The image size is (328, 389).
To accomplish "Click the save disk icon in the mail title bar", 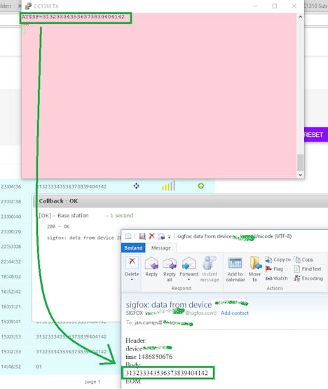I will [142, 236].
